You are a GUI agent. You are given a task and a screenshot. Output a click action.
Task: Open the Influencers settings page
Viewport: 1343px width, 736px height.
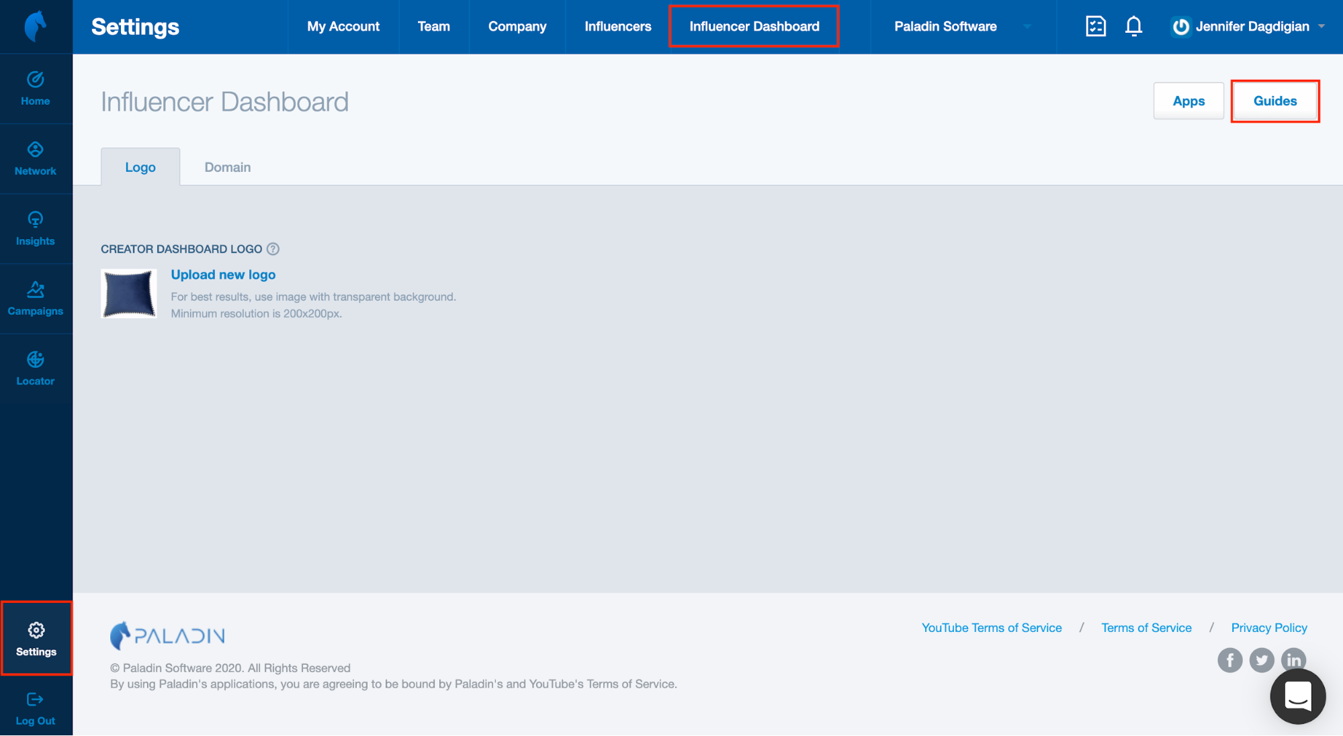[617, 26]
